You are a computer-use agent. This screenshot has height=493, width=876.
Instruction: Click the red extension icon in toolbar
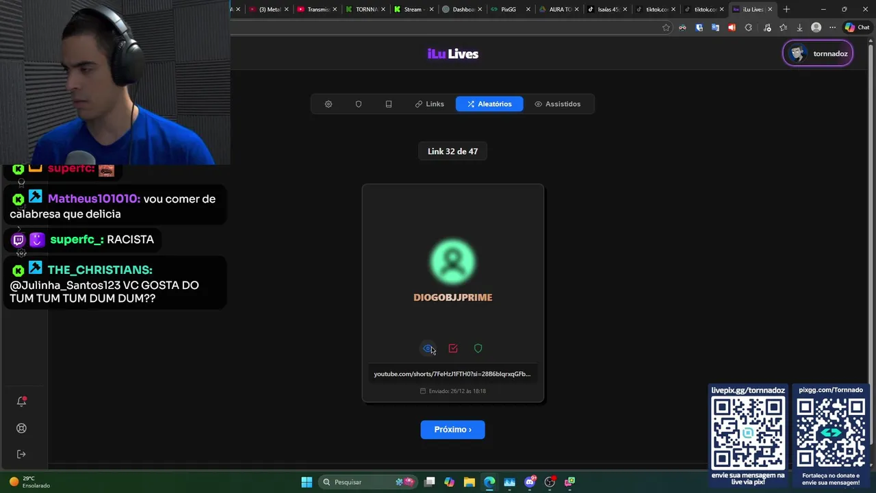[x=732, y=27]
